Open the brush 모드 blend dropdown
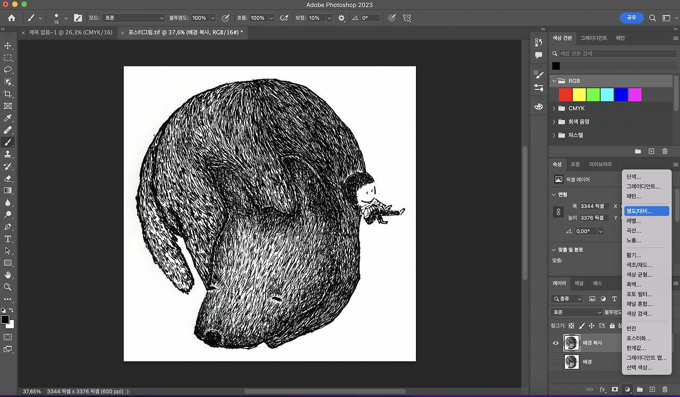680x397 pixels. (134, 18)
